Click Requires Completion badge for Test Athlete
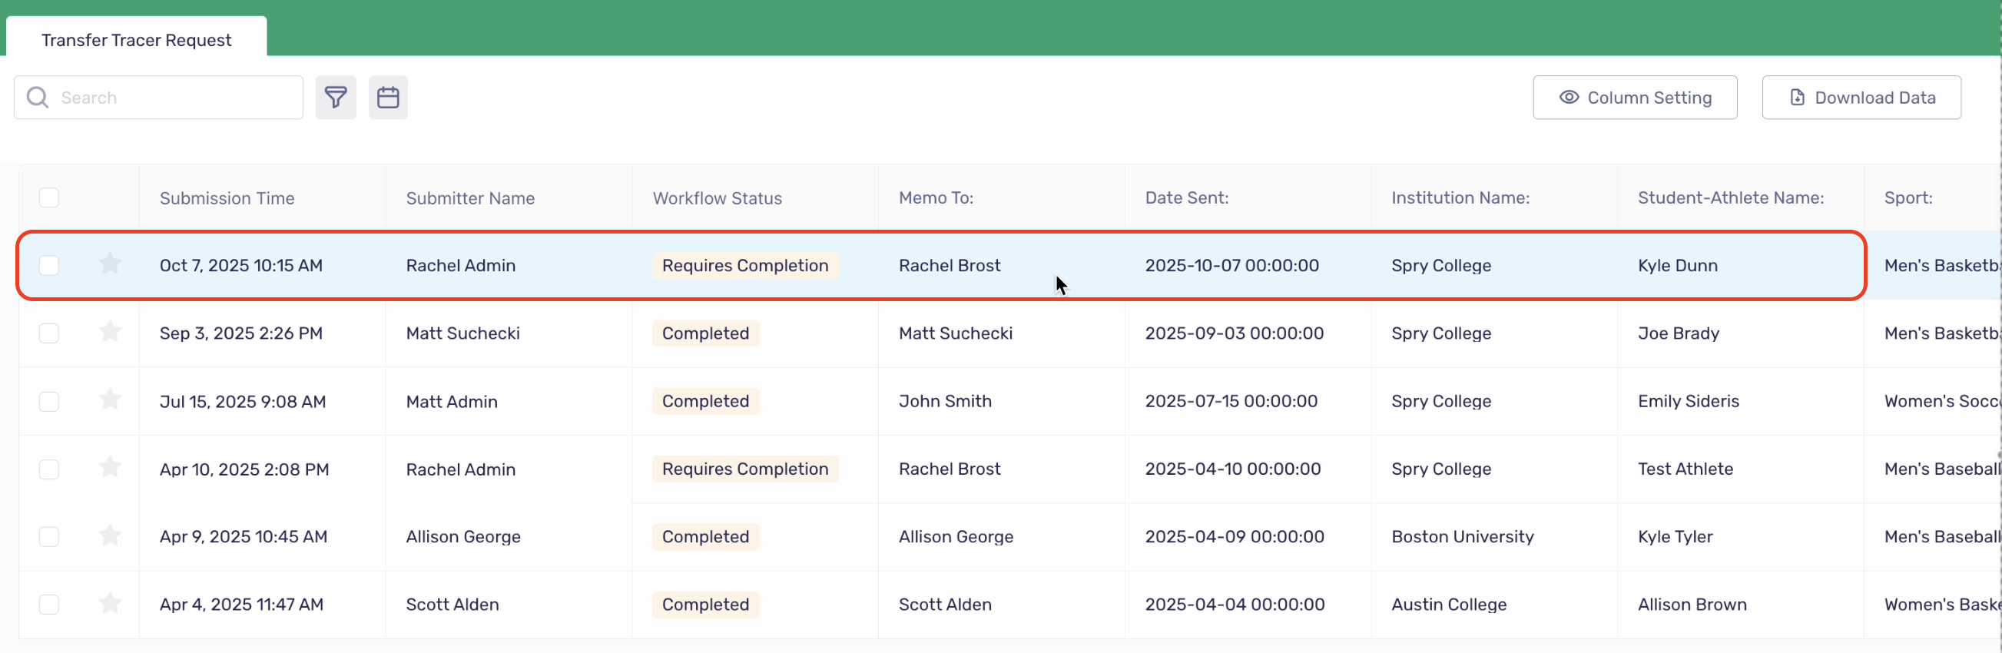 pyautogui.click(x=745, y=469)
